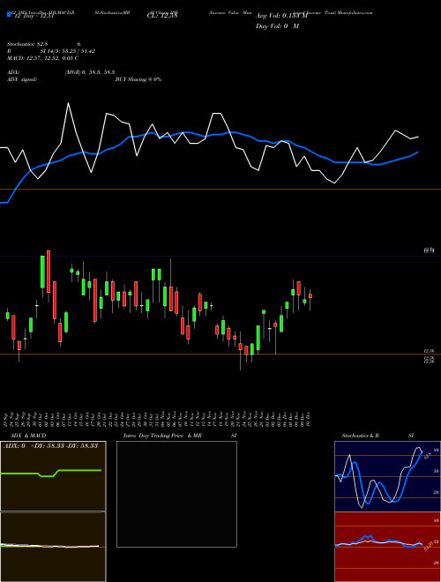441x582 pixels.
Task: Click the 'Intra Day Trading Price & MR' title
Action: pyautogui.click(x=162, y=436)
